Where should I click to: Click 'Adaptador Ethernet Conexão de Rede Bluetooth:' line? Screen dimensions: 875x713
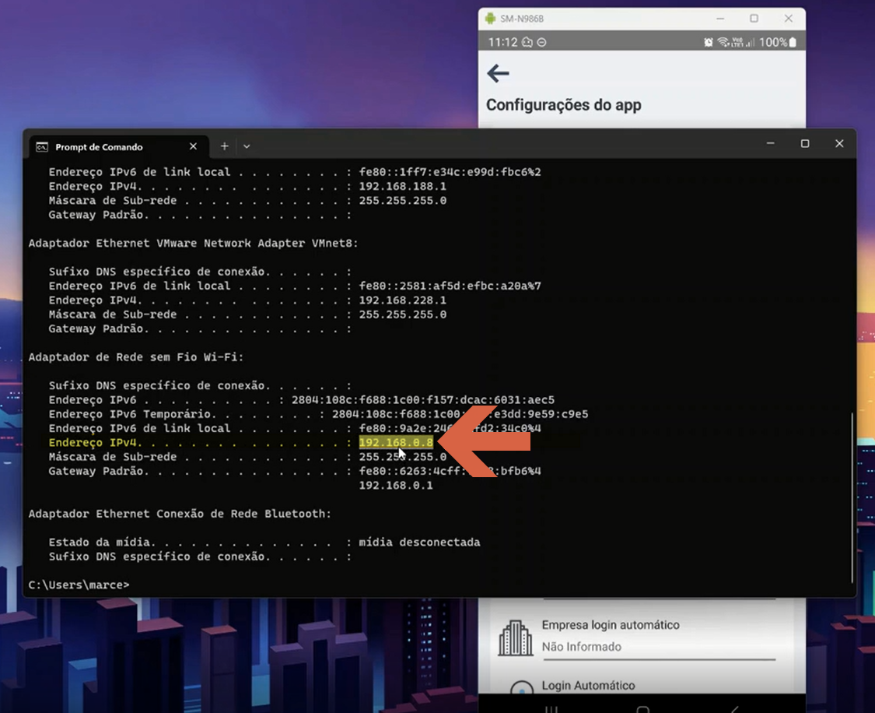coord(180,513)
